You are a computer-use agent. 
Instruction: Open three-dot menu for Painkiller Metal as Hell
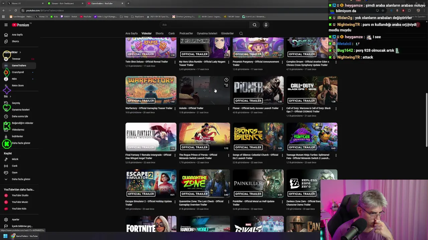click(282, 202)
